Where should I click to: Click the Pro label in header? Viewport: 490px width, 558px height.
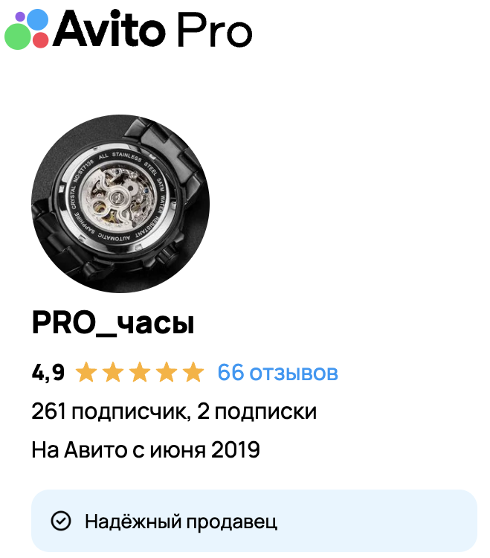[x=214, y=30]
